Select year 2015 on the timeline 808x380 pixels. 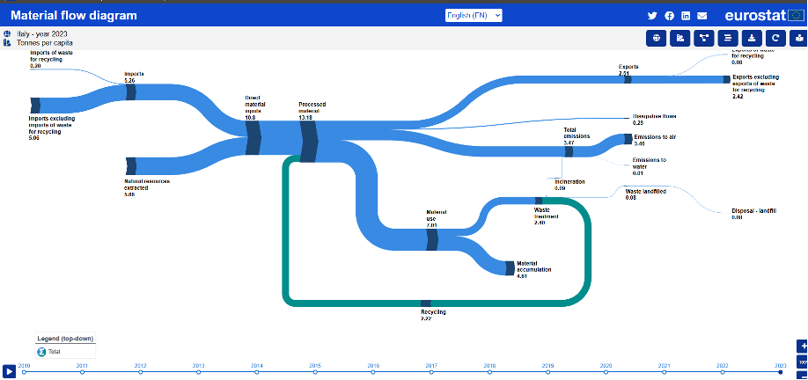tap(315, 372)
